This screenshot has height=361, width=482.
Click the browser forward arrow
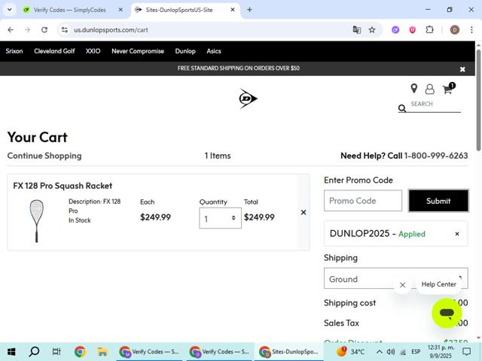tap(27, 30)
